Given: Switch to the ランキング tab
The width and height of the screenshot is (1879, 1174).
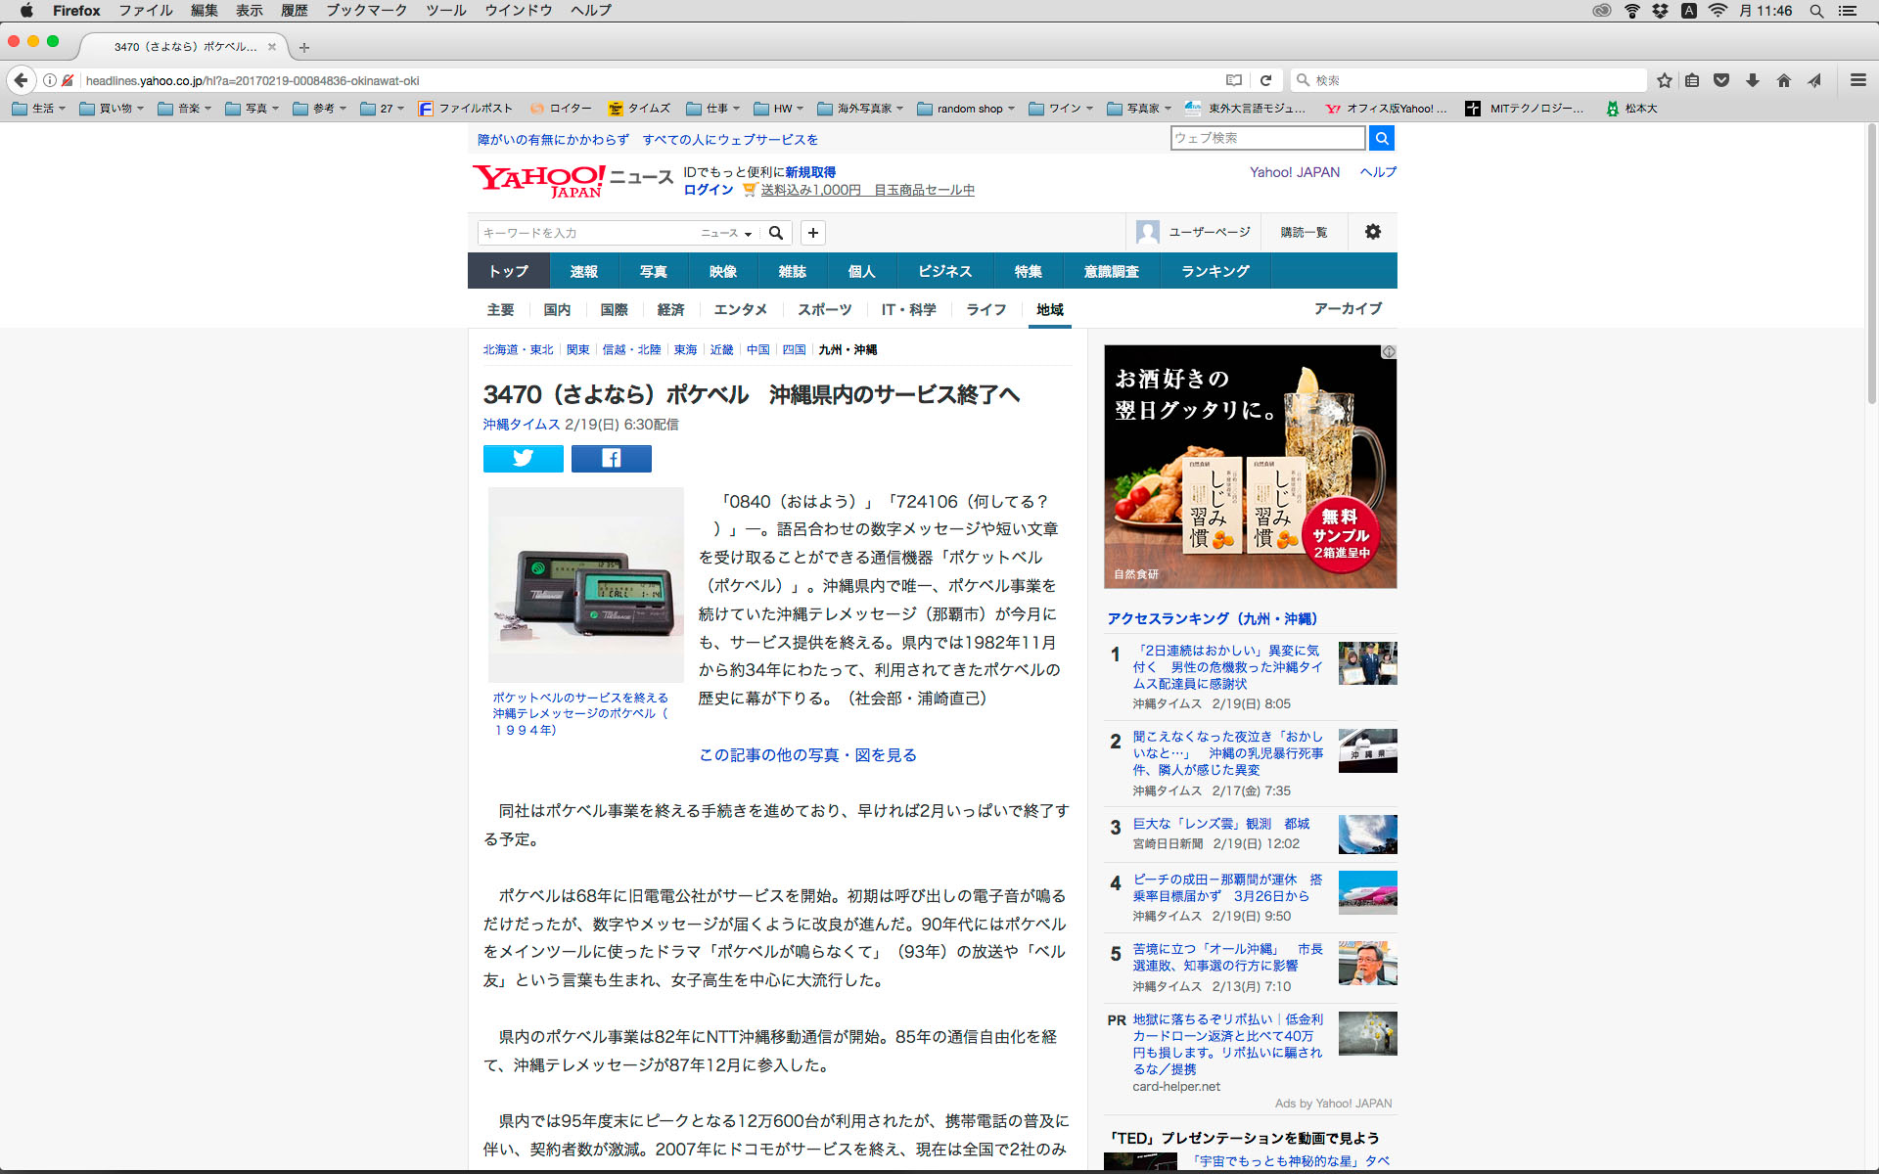Looking at the screenshot, I should point(1214,271).
